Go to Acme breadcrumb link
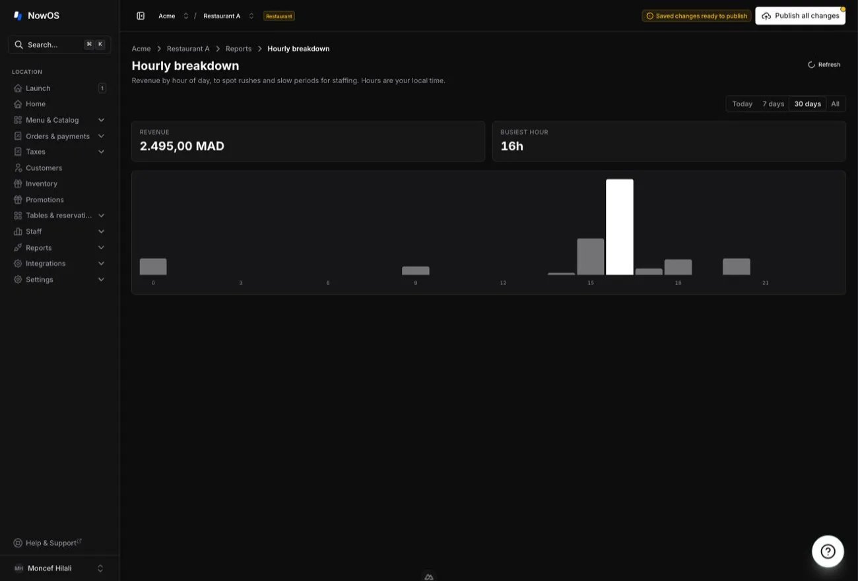Screen dimensions: 858x581 [141, 49]
